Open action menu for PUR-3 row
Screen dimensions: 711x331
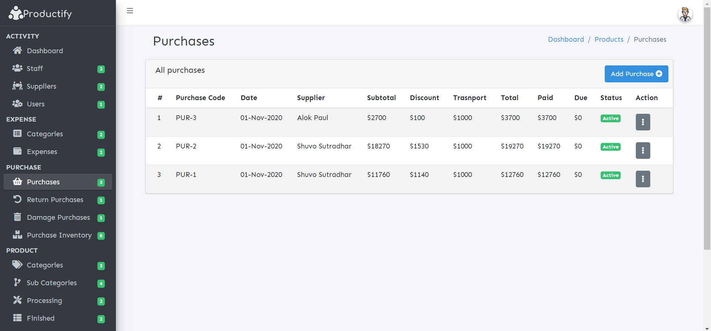tap(643, 122)
